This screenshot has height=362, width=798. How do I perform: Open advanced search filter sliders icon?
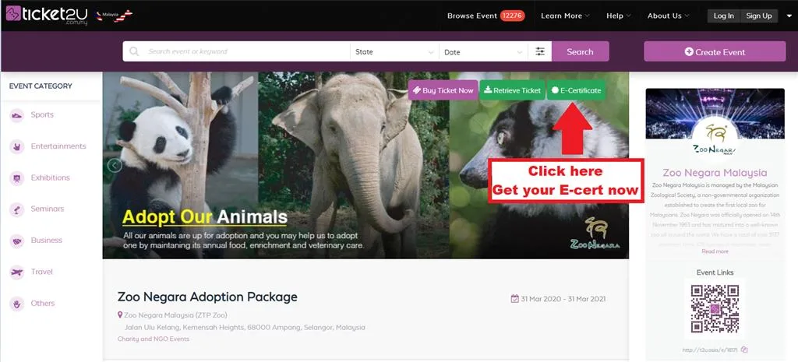tap(540, 52)
